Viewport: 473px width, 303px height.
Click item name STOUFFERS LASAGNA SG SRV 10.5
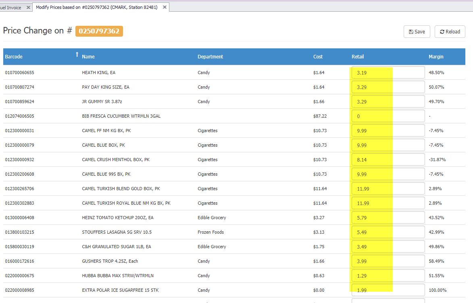[117, 232]
